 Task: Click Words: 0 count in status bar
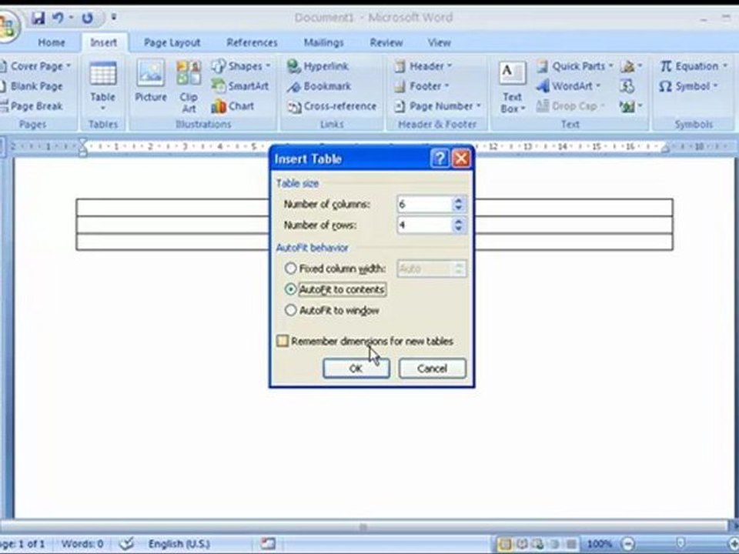(82, 544)
